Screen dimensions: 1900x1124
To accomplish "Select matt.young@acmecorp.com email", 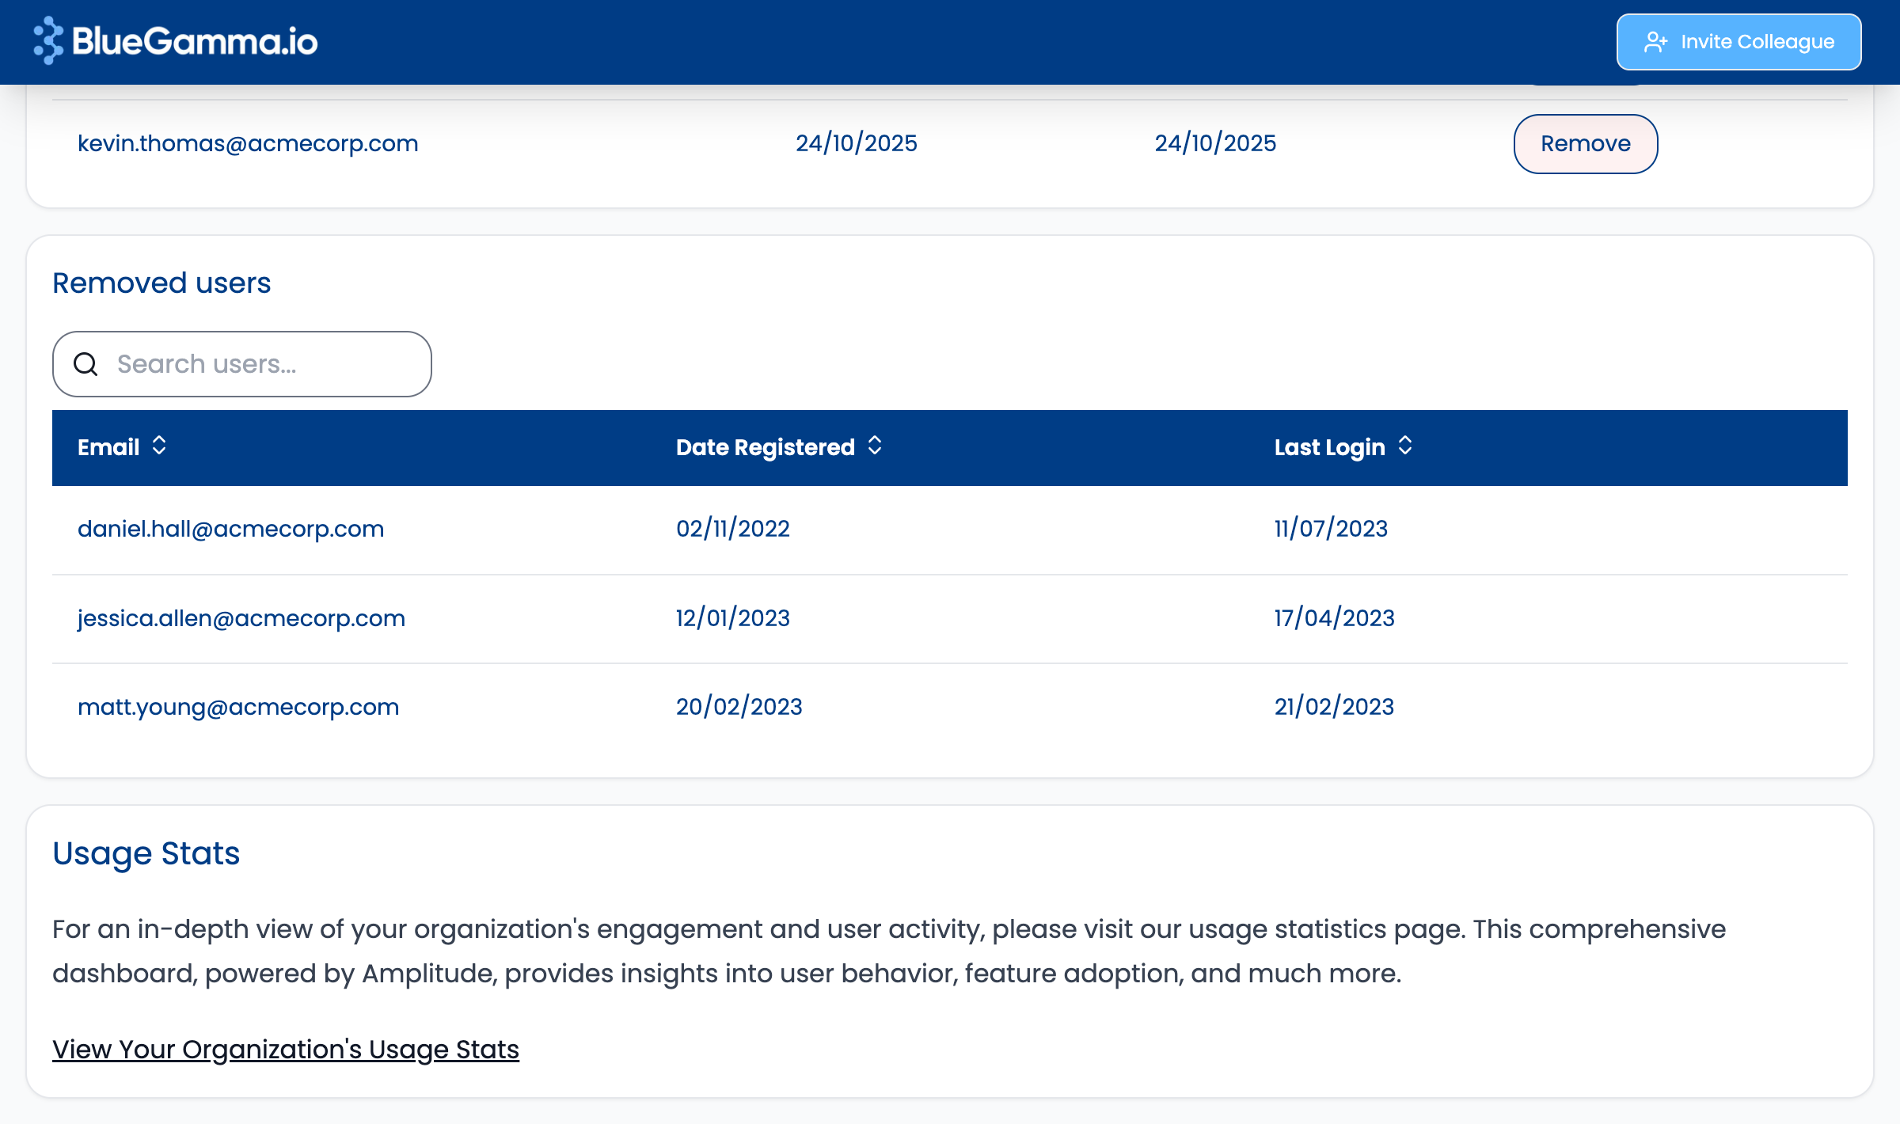I will tap(238, 707).
